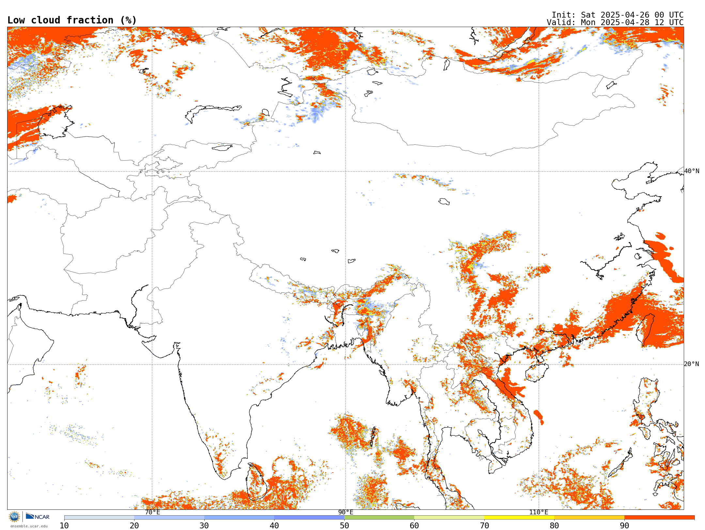705x530 pixels.
Task: Click Sri Lanka island on the map
Action: point(257,482)
